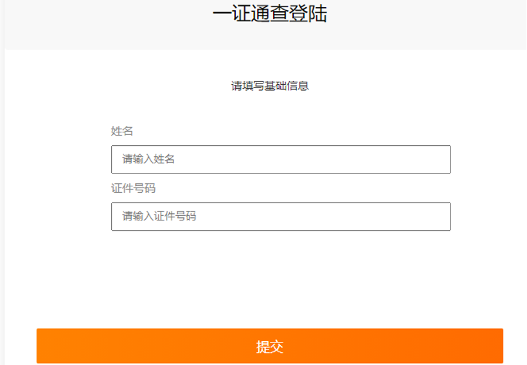Click the middle of the name text box
The height and width of the screenshot is (365, 527).
tap(281, 159)
